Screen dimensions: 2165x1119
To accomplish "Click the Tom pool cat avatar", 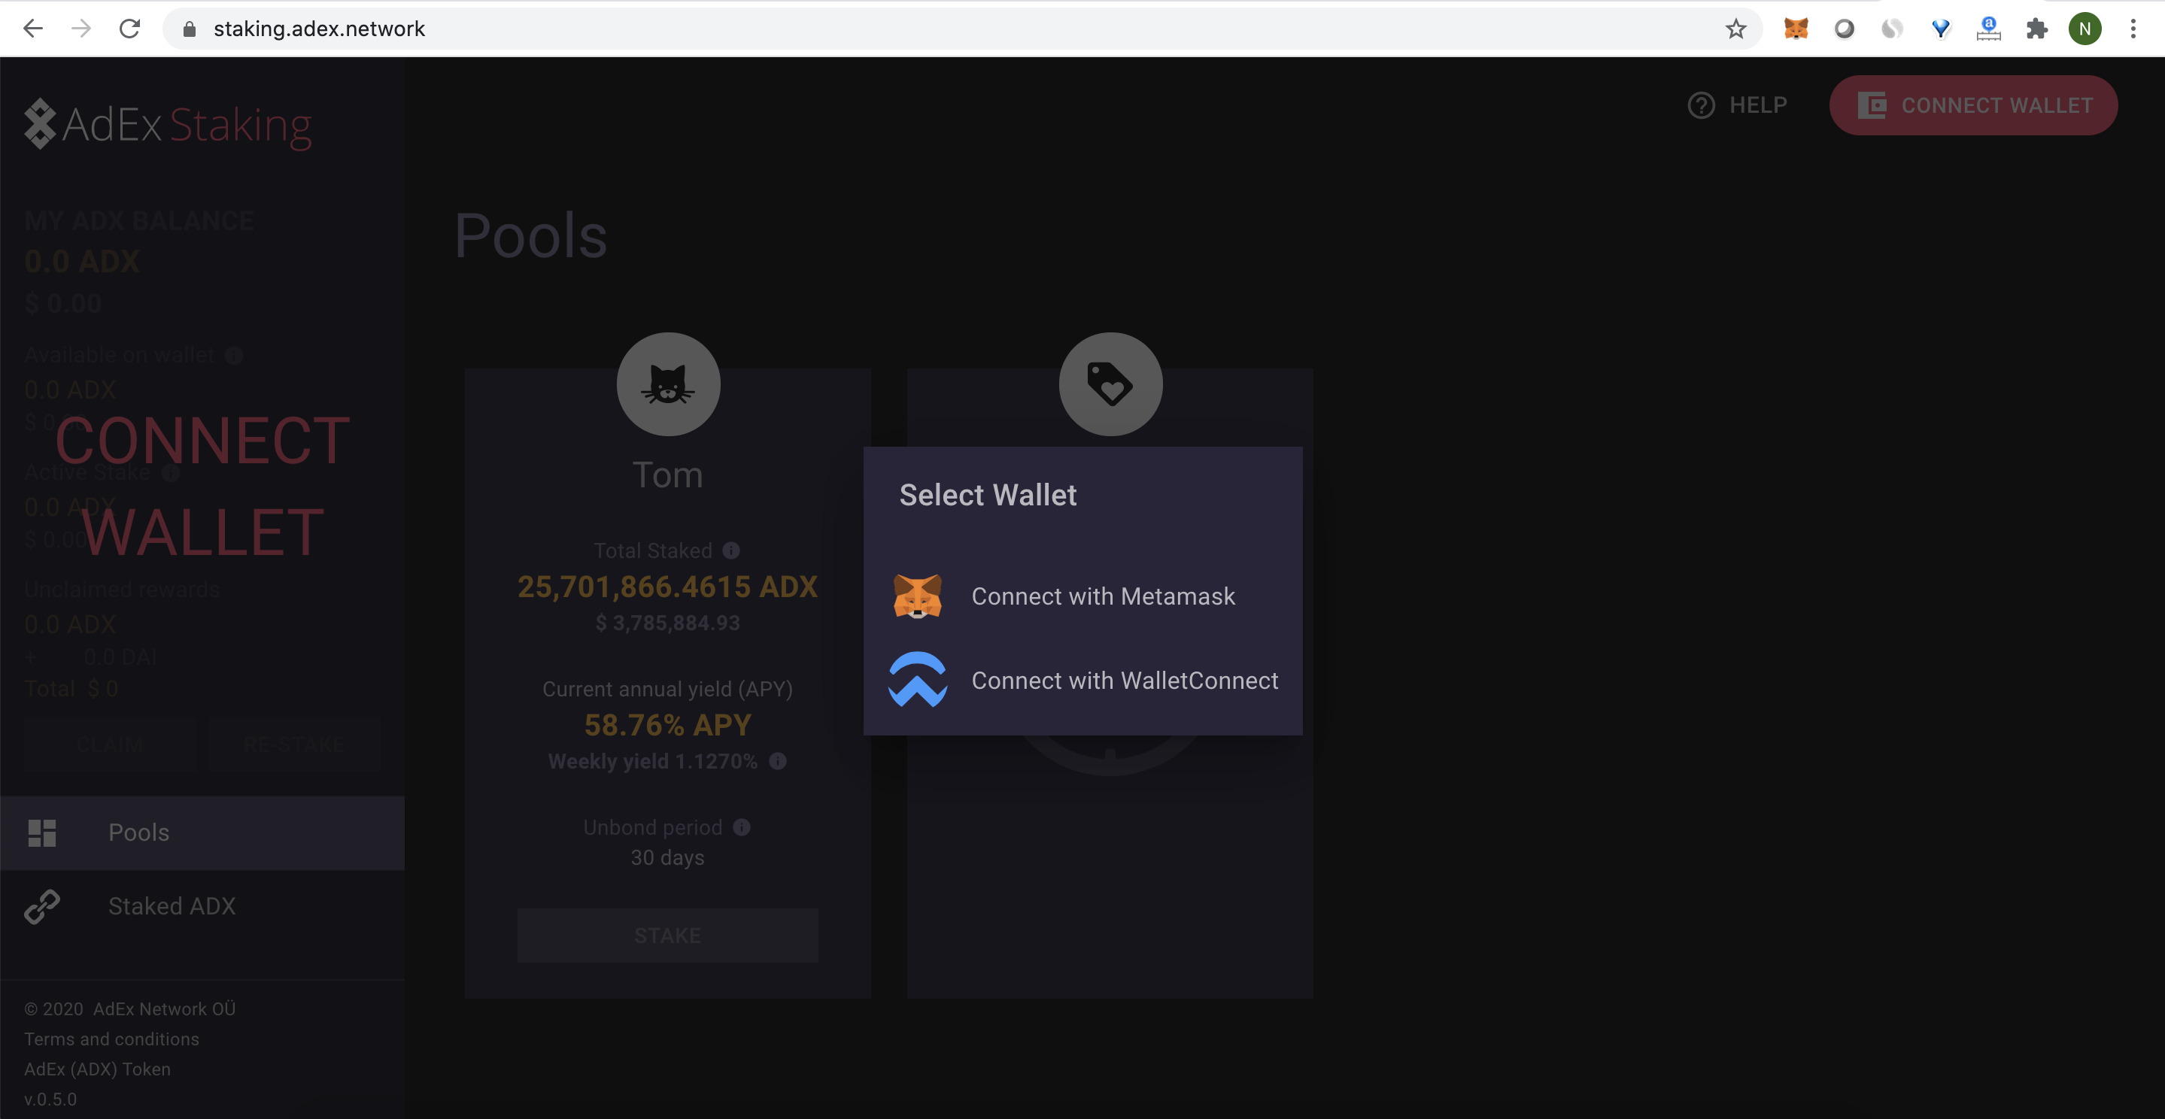I will coord(668,384).
